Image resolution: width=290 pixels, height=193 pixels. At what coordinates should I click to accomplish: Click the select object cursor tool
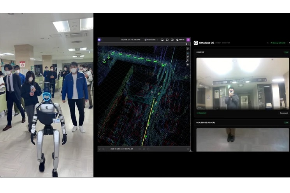coord(188,49)
